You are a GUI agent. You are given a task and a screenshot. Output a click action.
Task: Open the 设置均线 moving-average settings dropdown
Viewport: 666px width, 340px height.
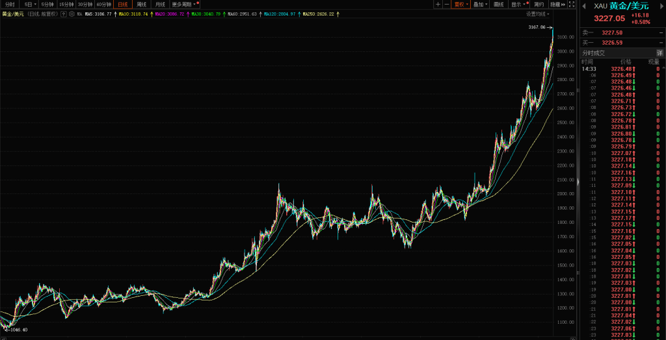tap(538, 14)
